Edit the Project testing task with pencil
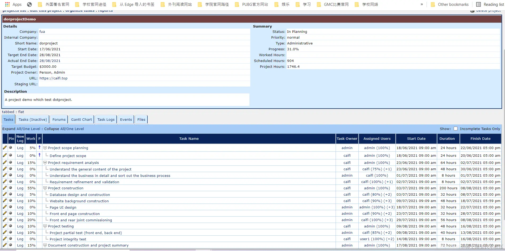 (x=5, y=226)
